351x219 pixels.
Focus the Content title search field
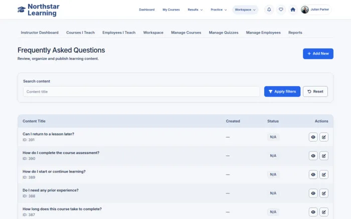pyautogui.click(x=141, y=91)
